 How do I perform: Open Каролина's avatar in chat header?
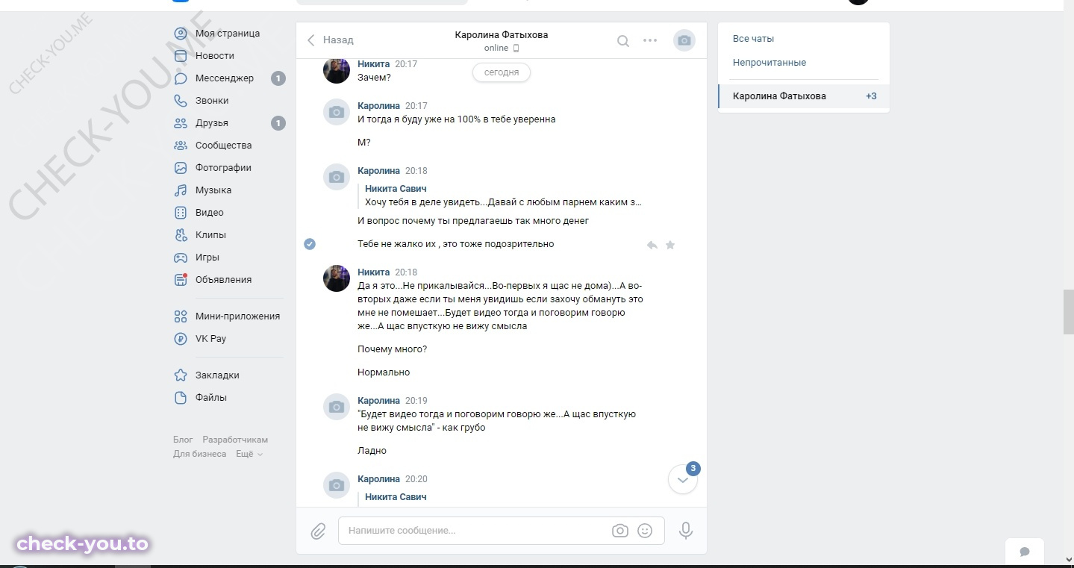pos(684,40)
